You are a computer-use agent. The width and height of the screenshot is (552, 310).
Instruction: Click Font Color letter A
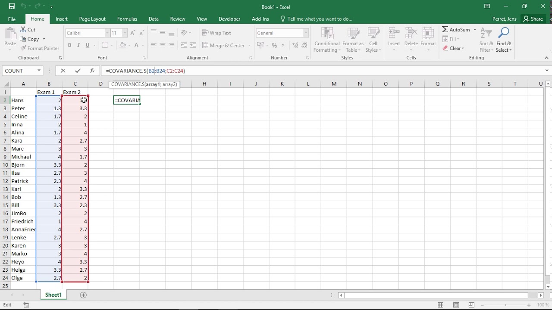tap(136, 45)
